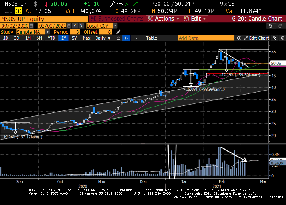Click the Vol 240,074 value

point(83,11)
